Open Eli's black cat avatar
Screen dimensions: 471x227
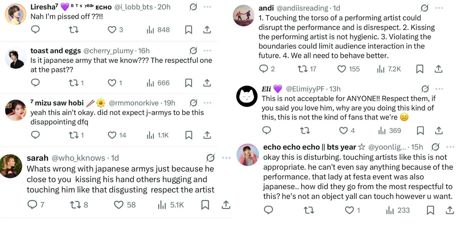coord(247,96)
